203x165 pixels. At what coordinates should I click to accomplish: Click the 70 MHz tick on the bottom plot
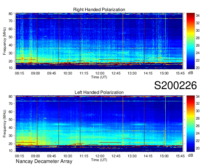tap(10, 104)
